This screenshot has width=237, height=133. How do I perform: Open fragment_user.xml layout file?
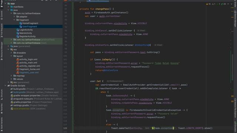(x=29, y=72)
